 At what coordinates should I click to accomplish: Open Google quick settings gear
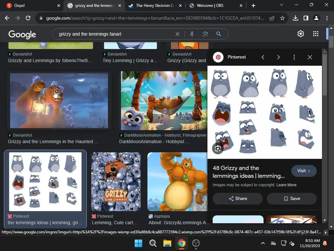(300, 34)
